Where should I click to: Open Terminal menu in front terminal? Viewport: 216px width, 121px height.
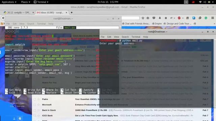click(x=136, y=37)
